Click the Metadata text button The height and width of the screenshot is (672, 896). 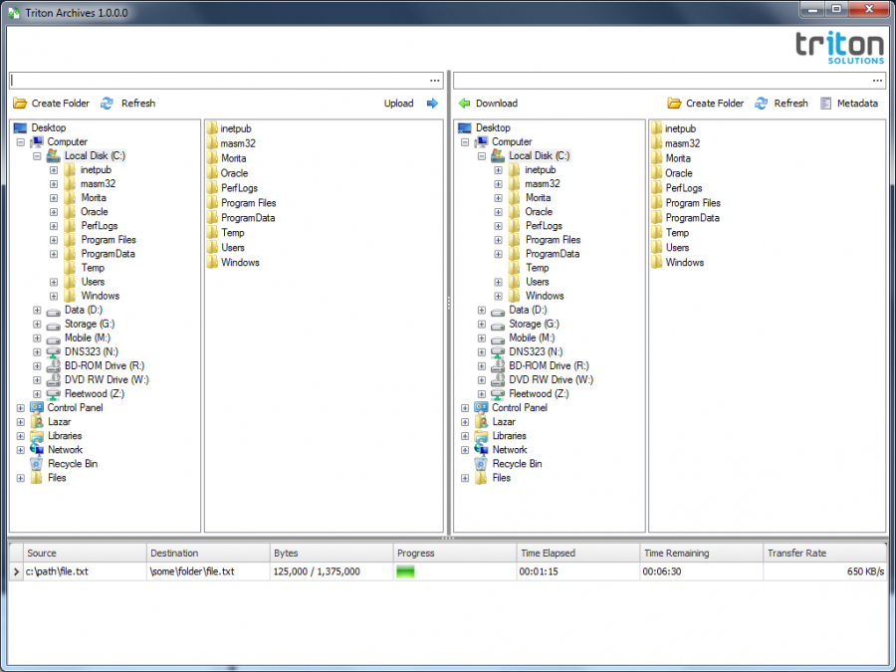point(857,104)
